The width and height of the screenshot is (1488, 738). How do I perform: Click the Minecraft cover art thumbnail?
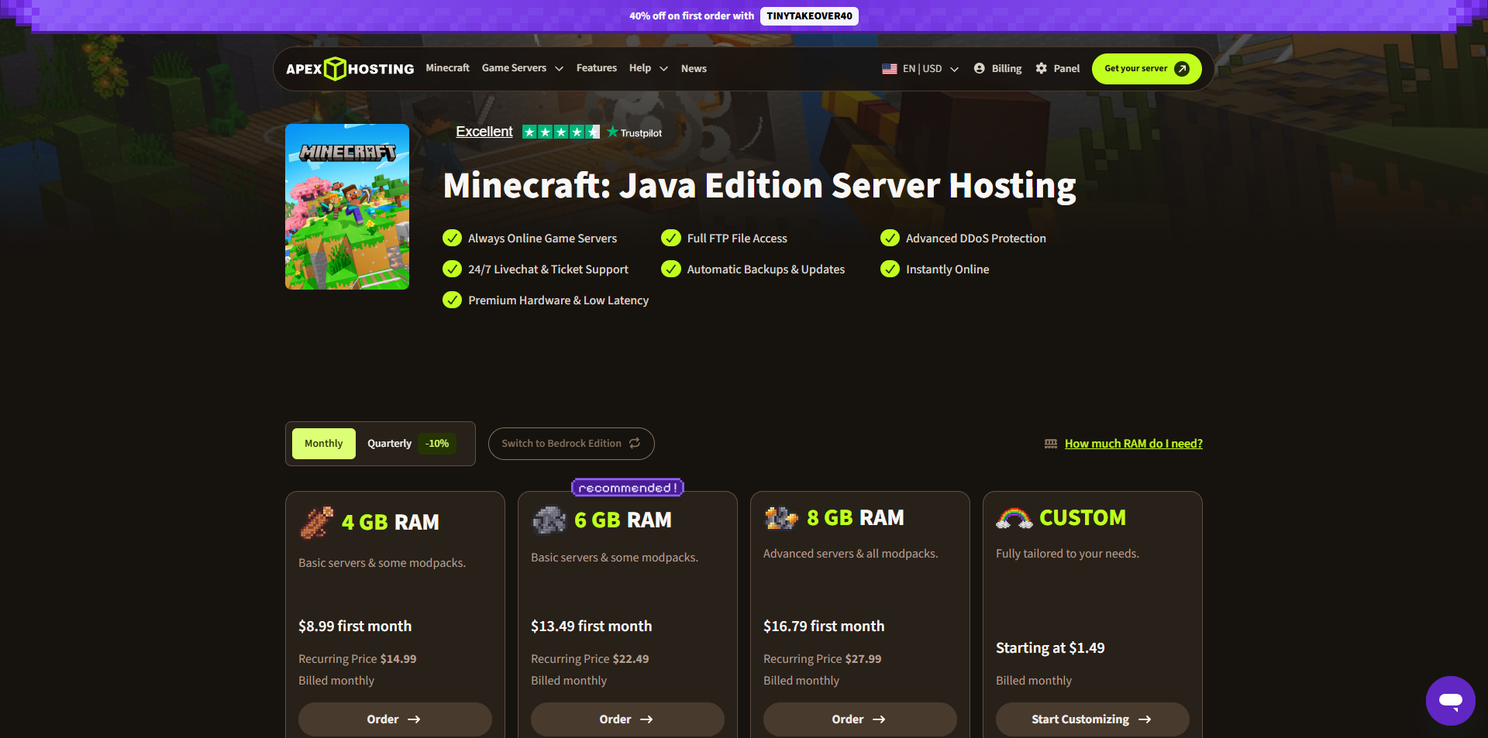click(347, 207)
